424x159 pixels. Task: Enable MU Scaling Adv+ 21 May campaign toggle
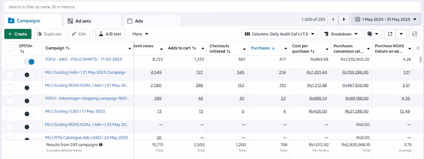29,75
